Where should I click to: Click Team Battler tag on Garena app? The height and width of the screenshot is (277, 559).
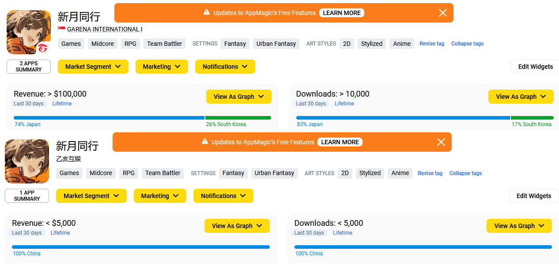(x=165, y=44)
